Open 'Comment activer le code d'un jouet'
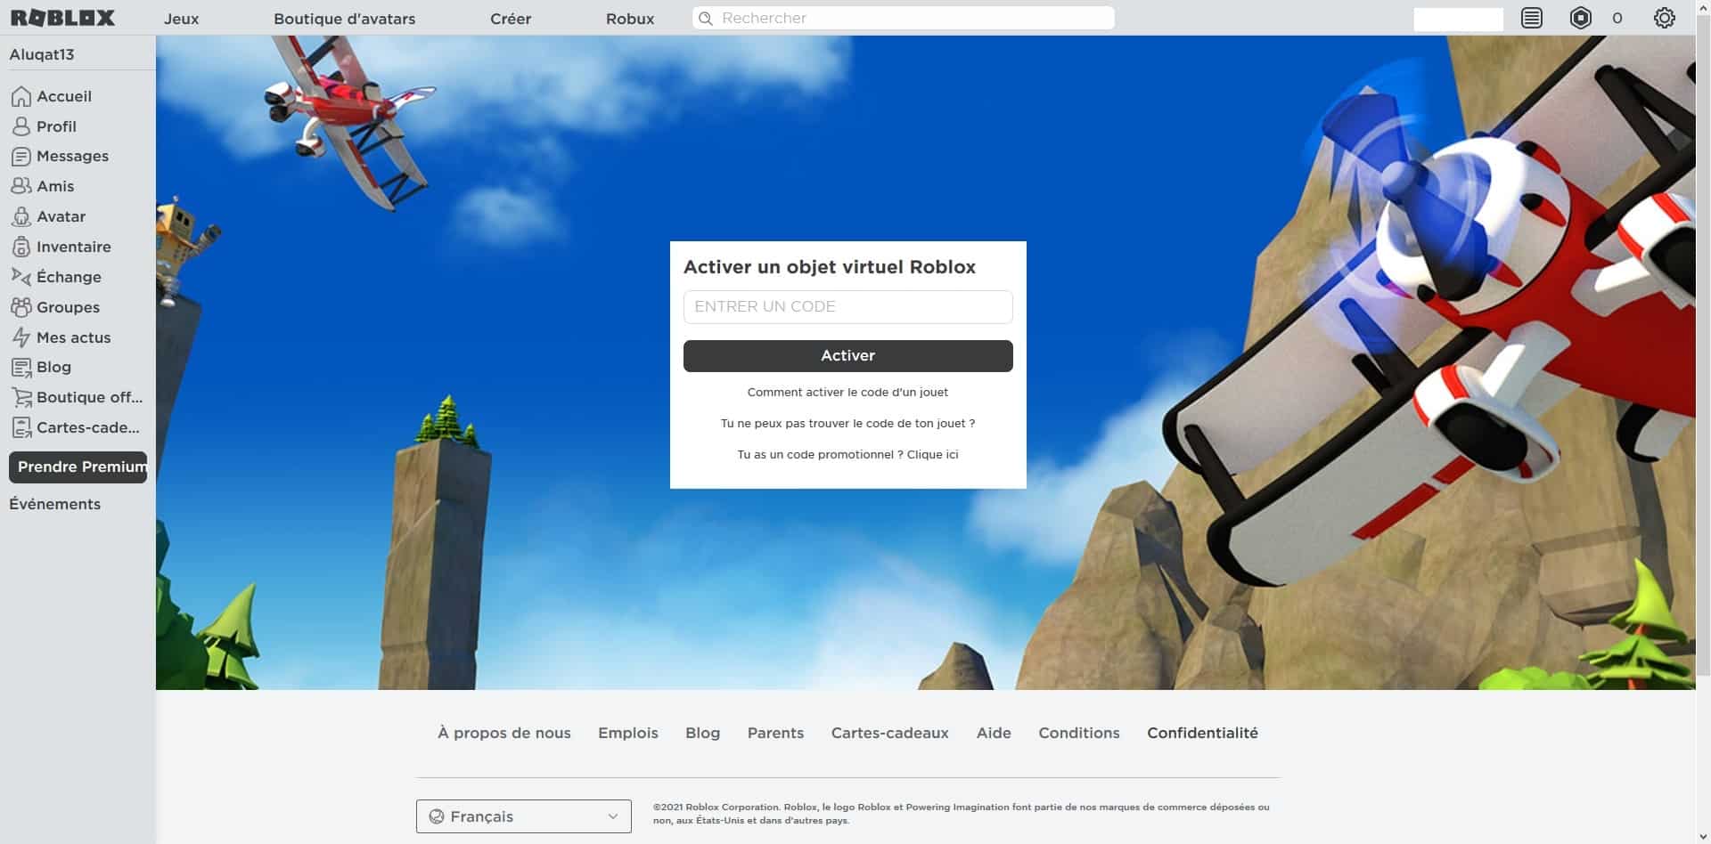This screenshot has width=1711, height=844. (x=847, y=392)
